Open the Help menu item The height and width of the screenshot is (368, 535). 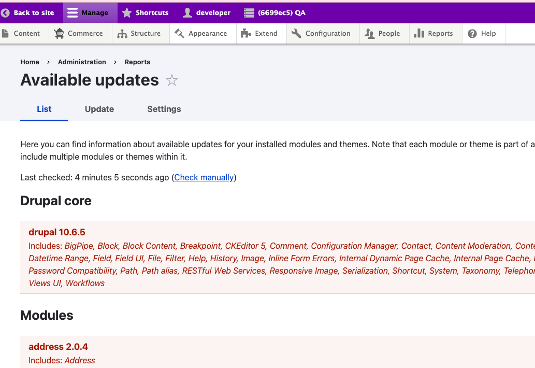(x=482, y=34)
